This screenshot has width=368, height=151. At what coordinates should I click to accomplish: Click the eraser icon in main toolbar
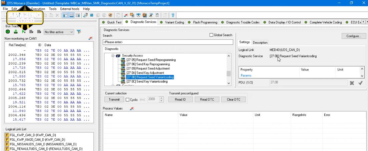coord(126,15)
